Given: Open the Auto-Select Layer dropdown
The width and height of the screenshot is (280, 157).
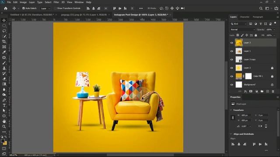Looking at the screenshot, I should (45, 8).
